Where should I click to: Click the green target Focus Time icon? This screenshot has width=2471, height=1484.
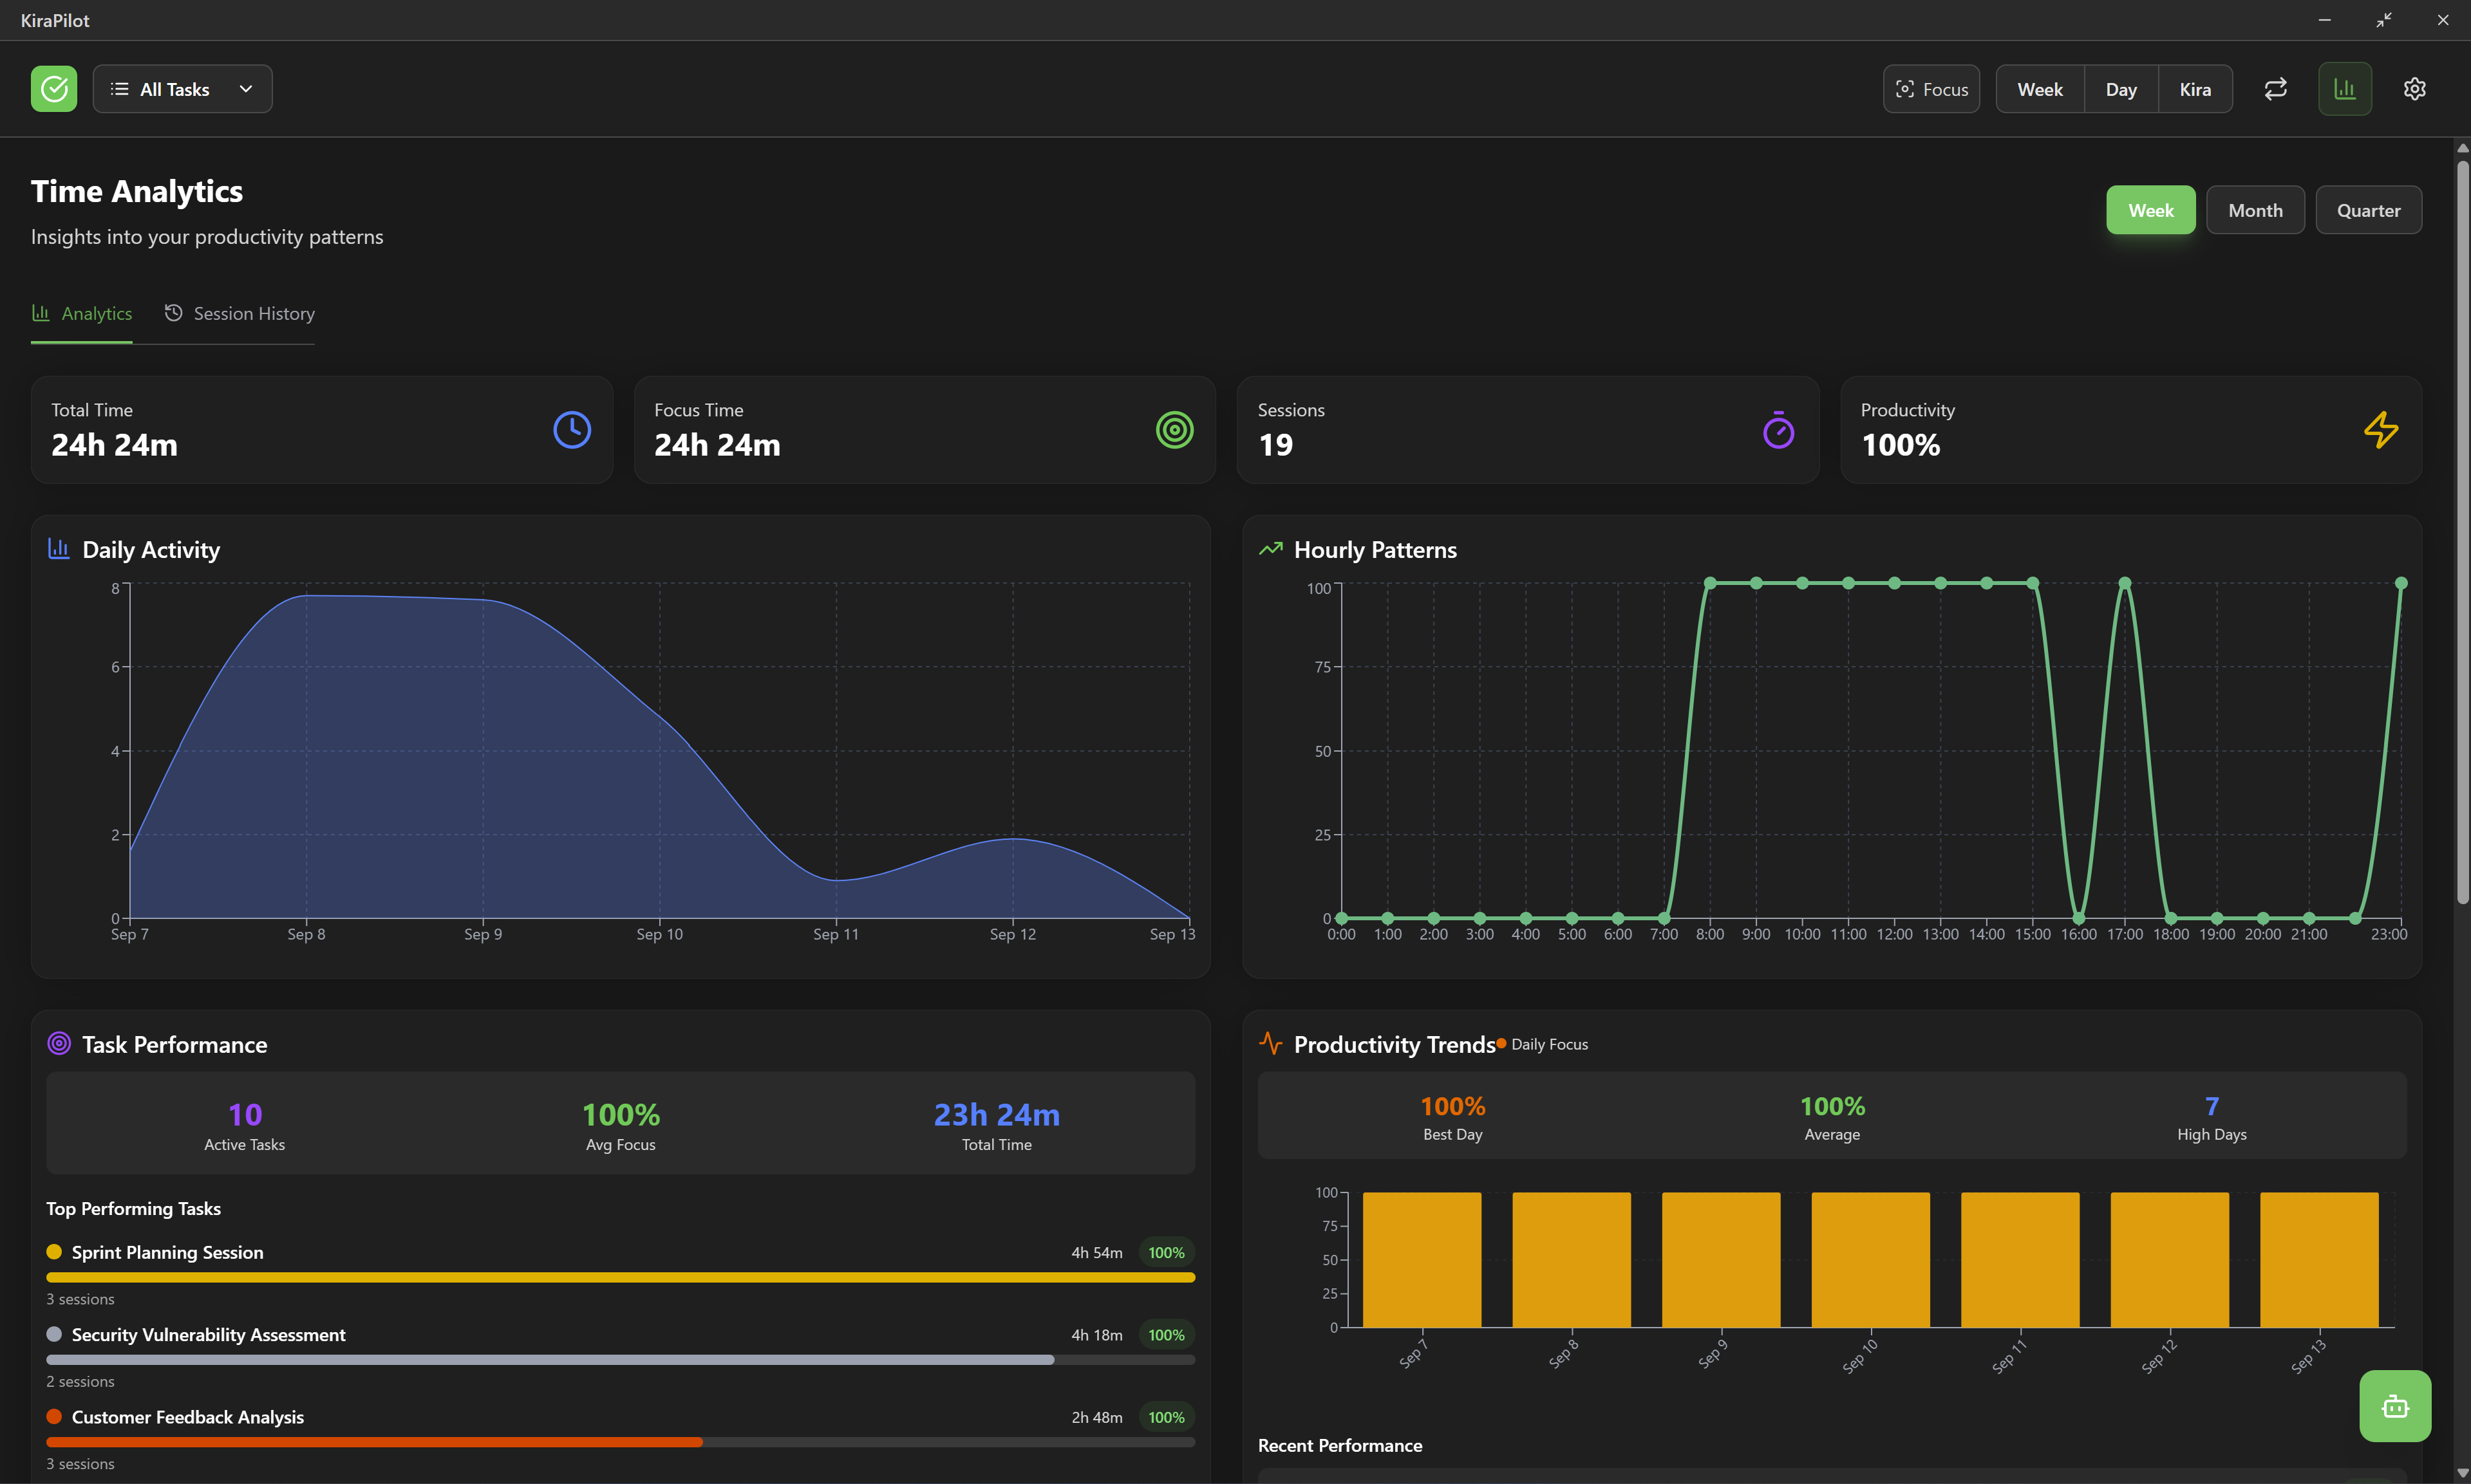(x=1174, y=430)
